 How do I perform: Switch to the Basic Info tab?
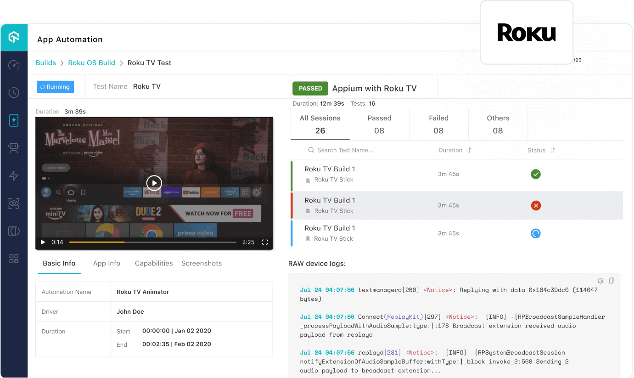tap(59, 264)
